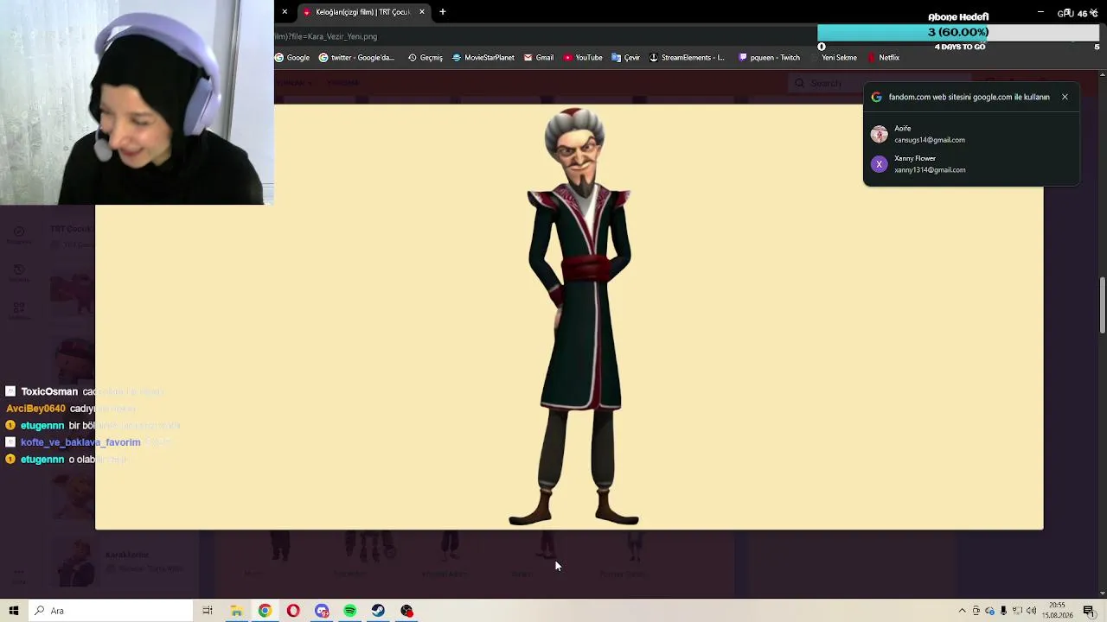1107x622 pixels.
Task: Open the volume control in system tray
Action: pyautogui.click(x=1032, y=611)
